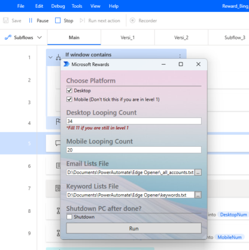Image resolution: width=249 pixels, height=250 pixels.
Task: Stop the flow execution
Action: (64, 20)
